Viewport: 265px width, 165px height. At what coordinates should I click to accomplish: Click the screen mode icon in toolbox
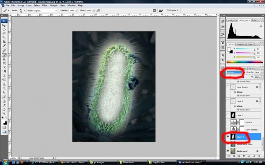pyautogui.click(x=4, y=132)
